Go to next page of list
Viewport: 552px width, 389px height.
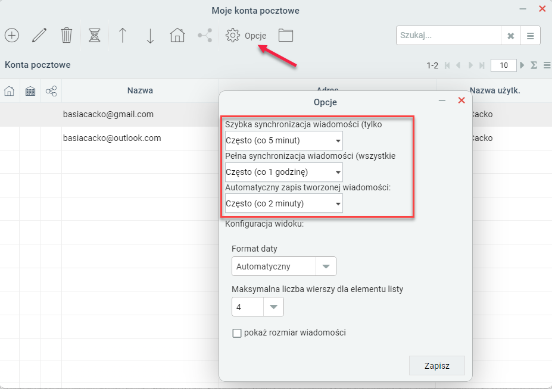(470, 65)
